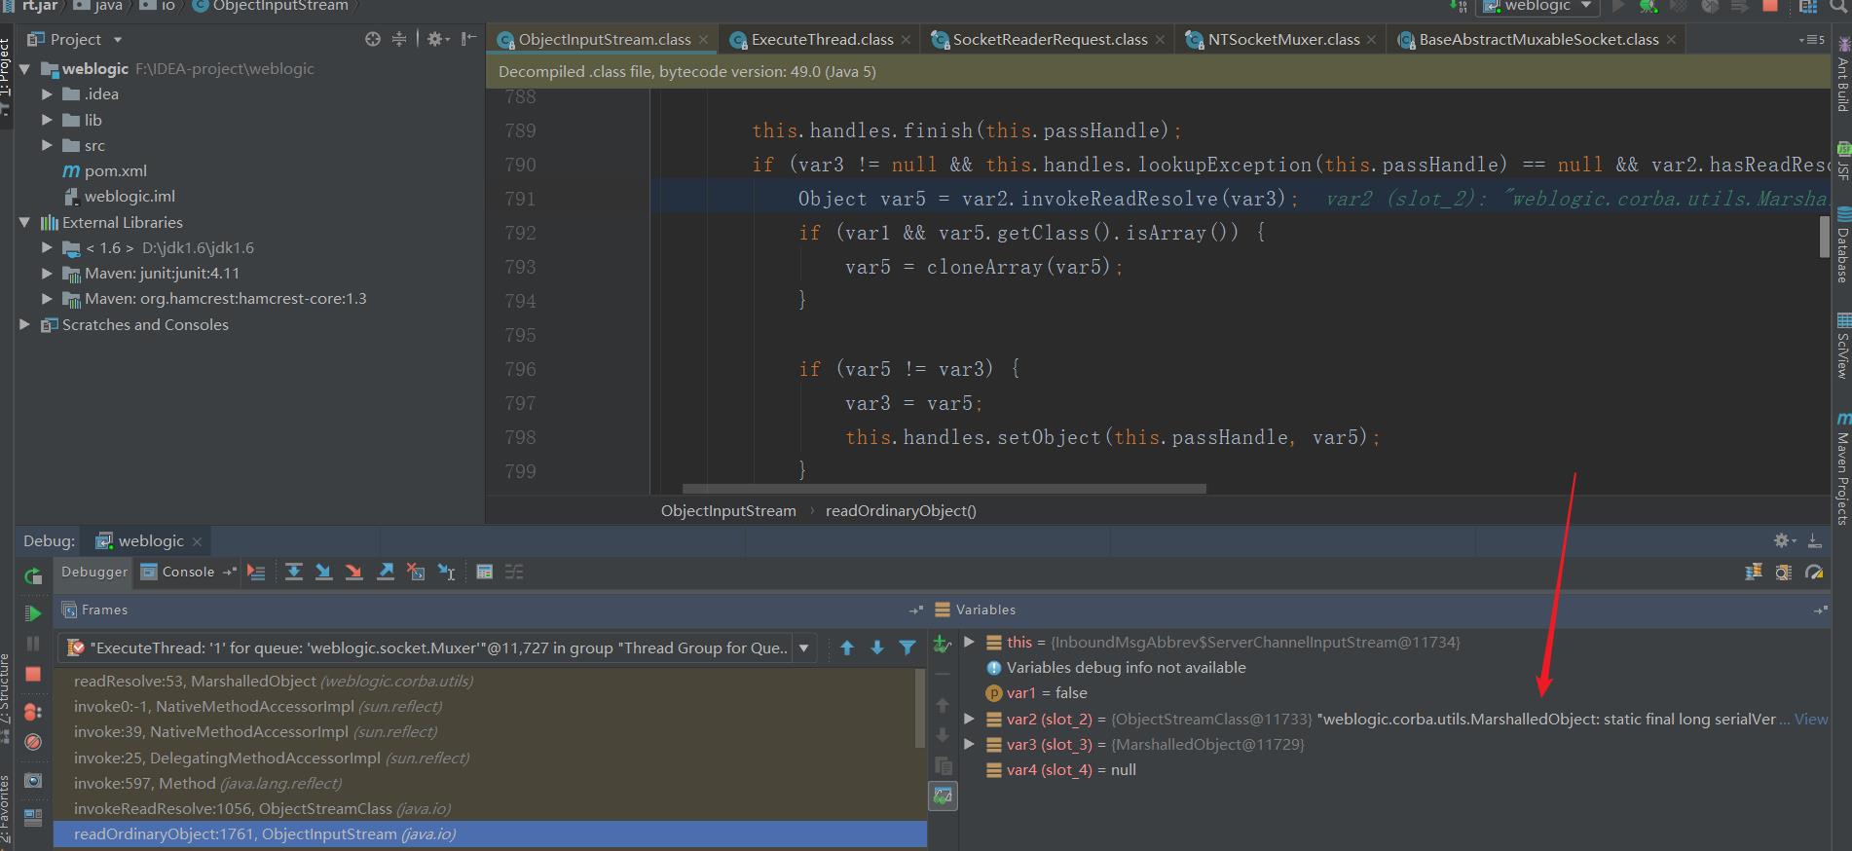Switch to the Console tab
Viewport: 1852px width, 851px height.
(x=178, y=572)
